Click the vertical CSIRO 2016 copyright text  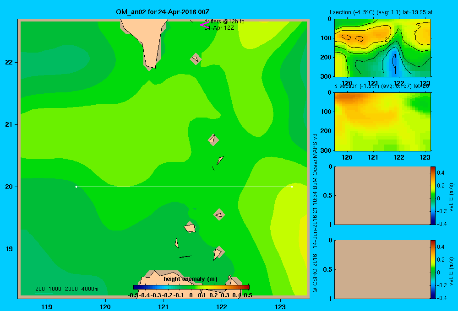[x=315, y=273]
